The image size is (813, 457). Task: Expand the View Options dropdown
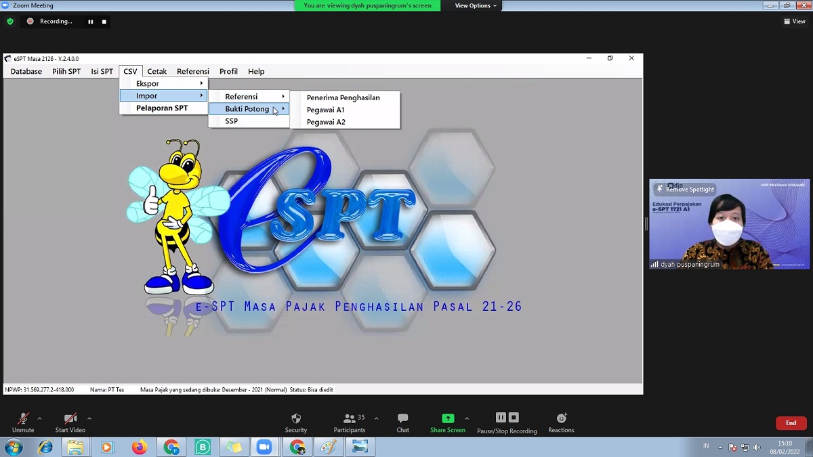(476, 5)
